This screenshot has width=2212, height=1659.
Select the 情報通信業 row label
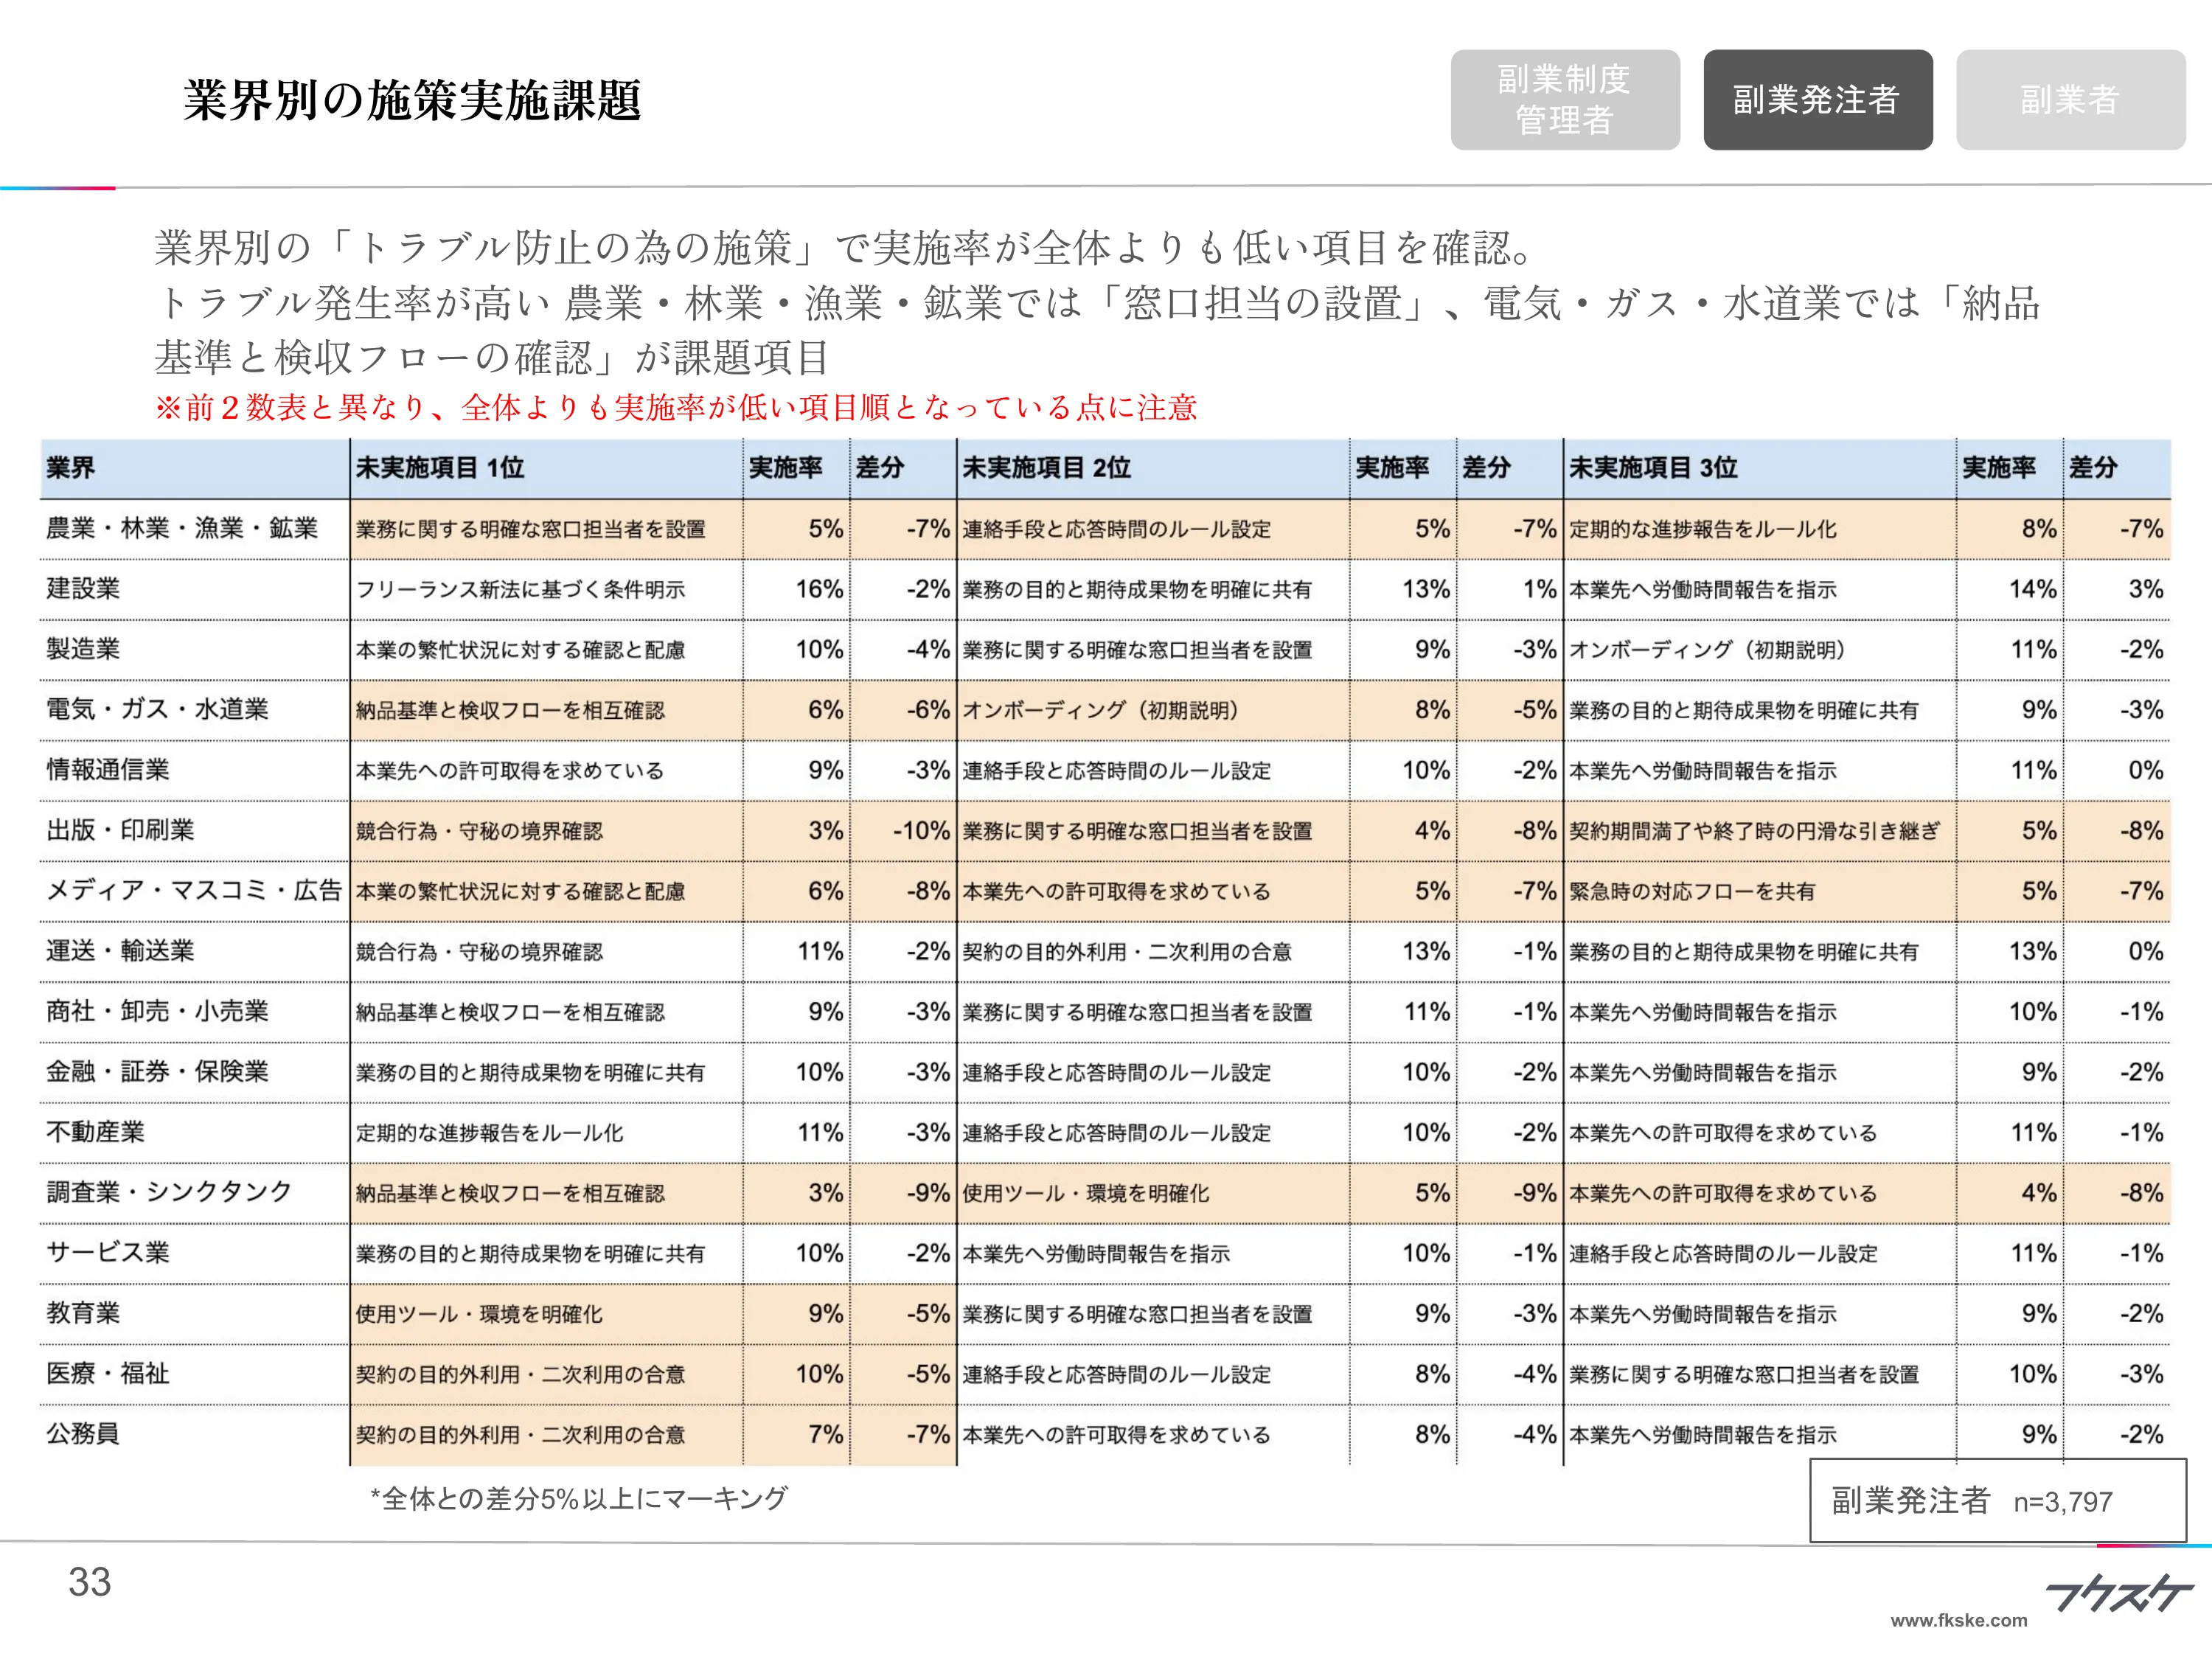click(x=108, y=770)
